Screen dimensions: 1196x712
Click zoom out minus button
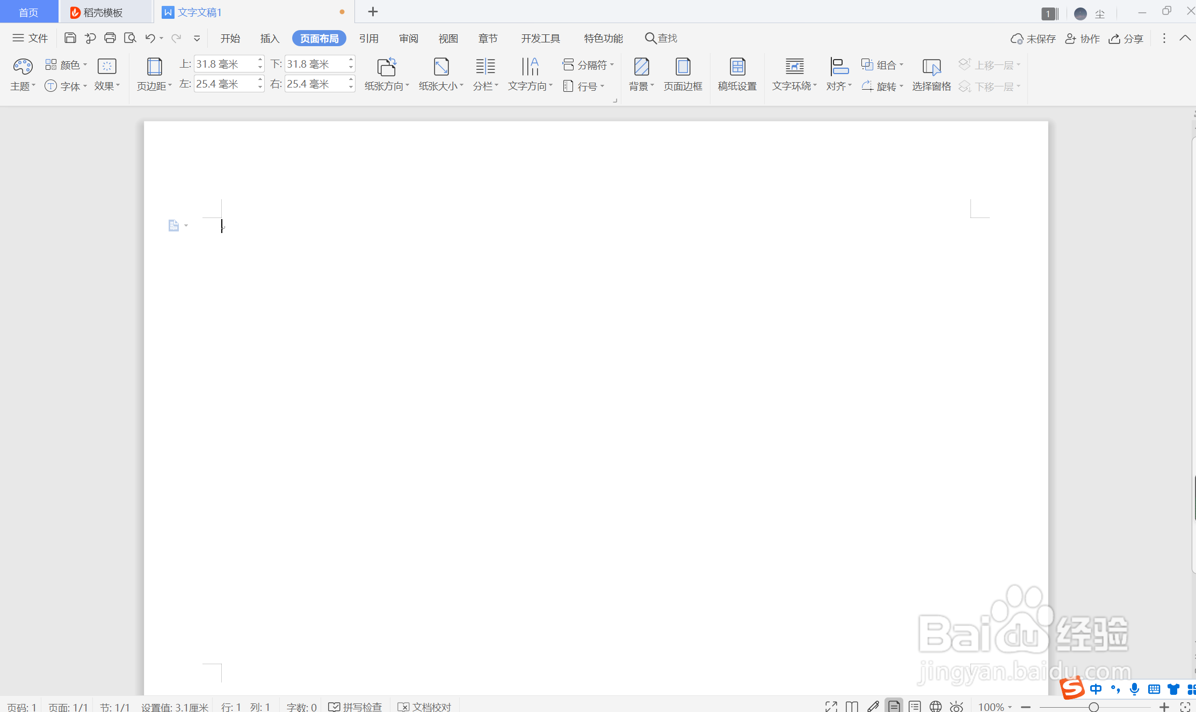pyautogui.click(x=1026, y=707)
